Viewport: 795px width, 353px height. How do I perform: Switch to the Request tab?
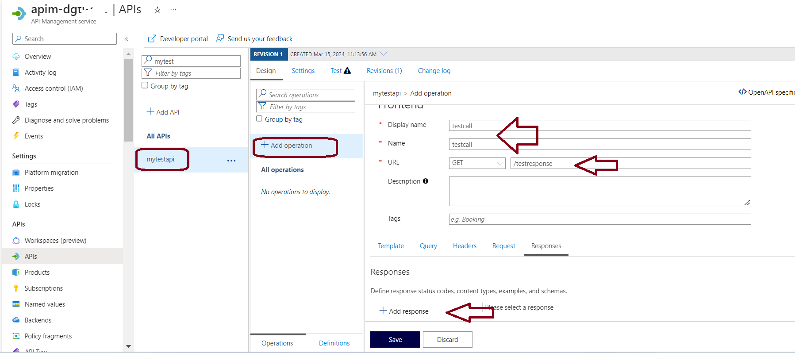[x=503, y=246]
